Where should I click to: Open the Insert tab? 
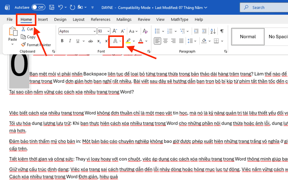click(x=43, y=20)
